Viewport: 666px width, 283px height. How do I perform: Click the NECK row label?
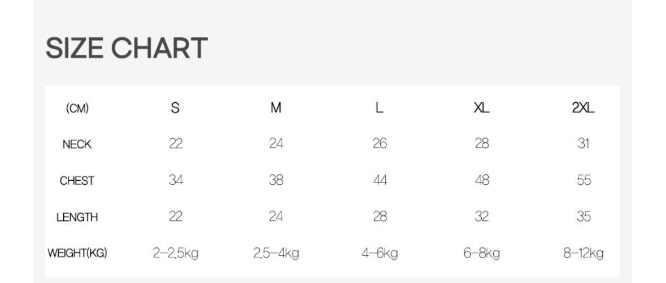pyautogui.click(x=77, y=145)
